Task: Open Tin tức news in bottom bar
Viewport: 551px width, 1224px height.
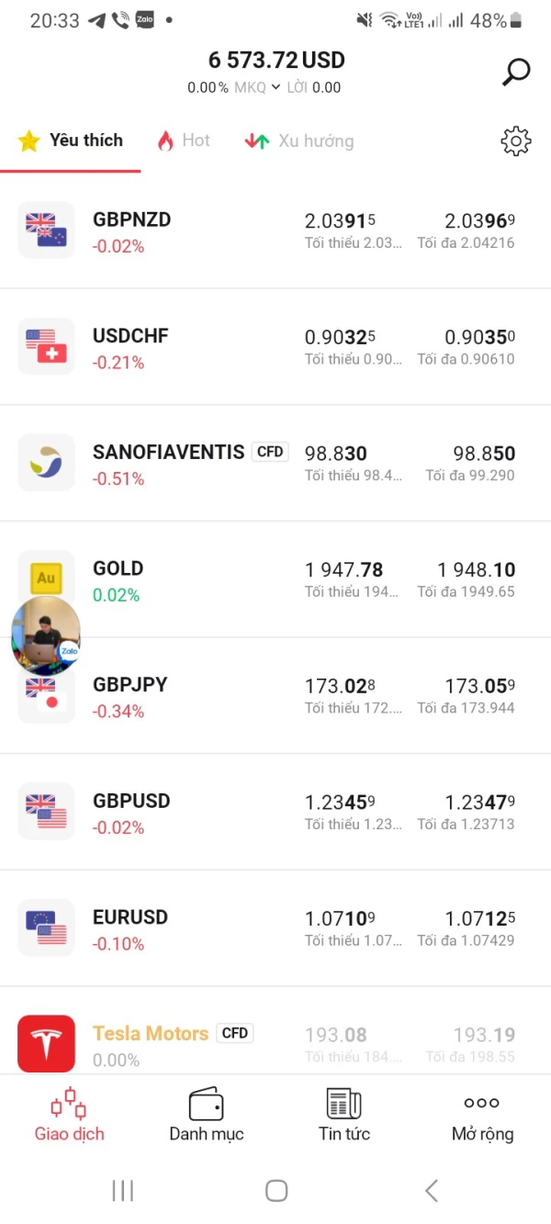Action: [x=344, y=1115]
